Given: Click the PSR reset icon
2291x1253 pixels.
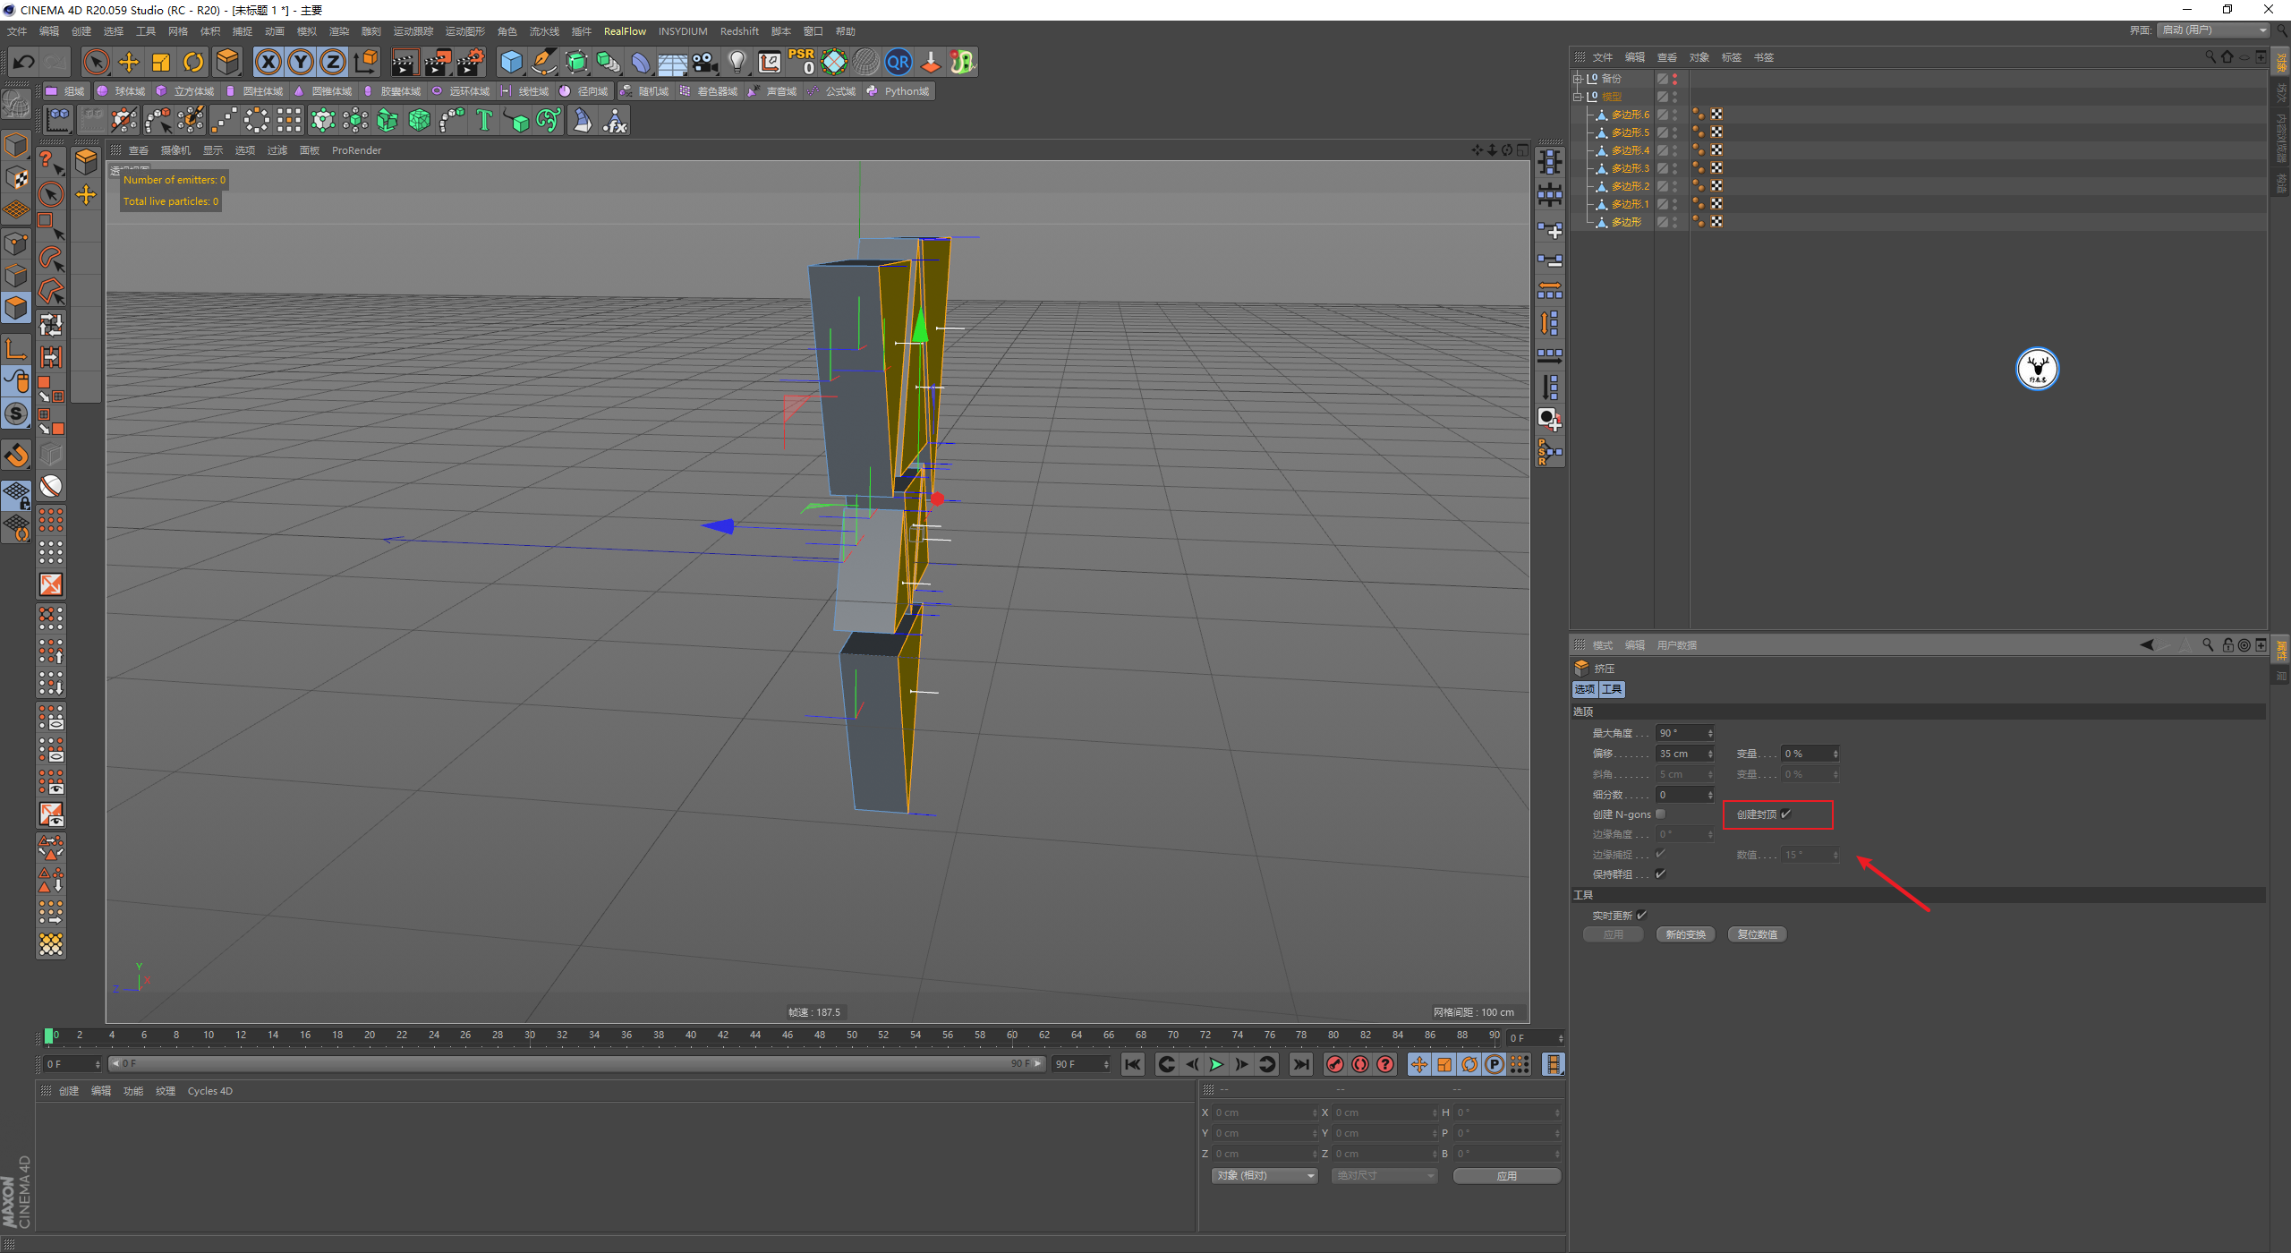Looking at the screenshot, I should click(801, 62).
